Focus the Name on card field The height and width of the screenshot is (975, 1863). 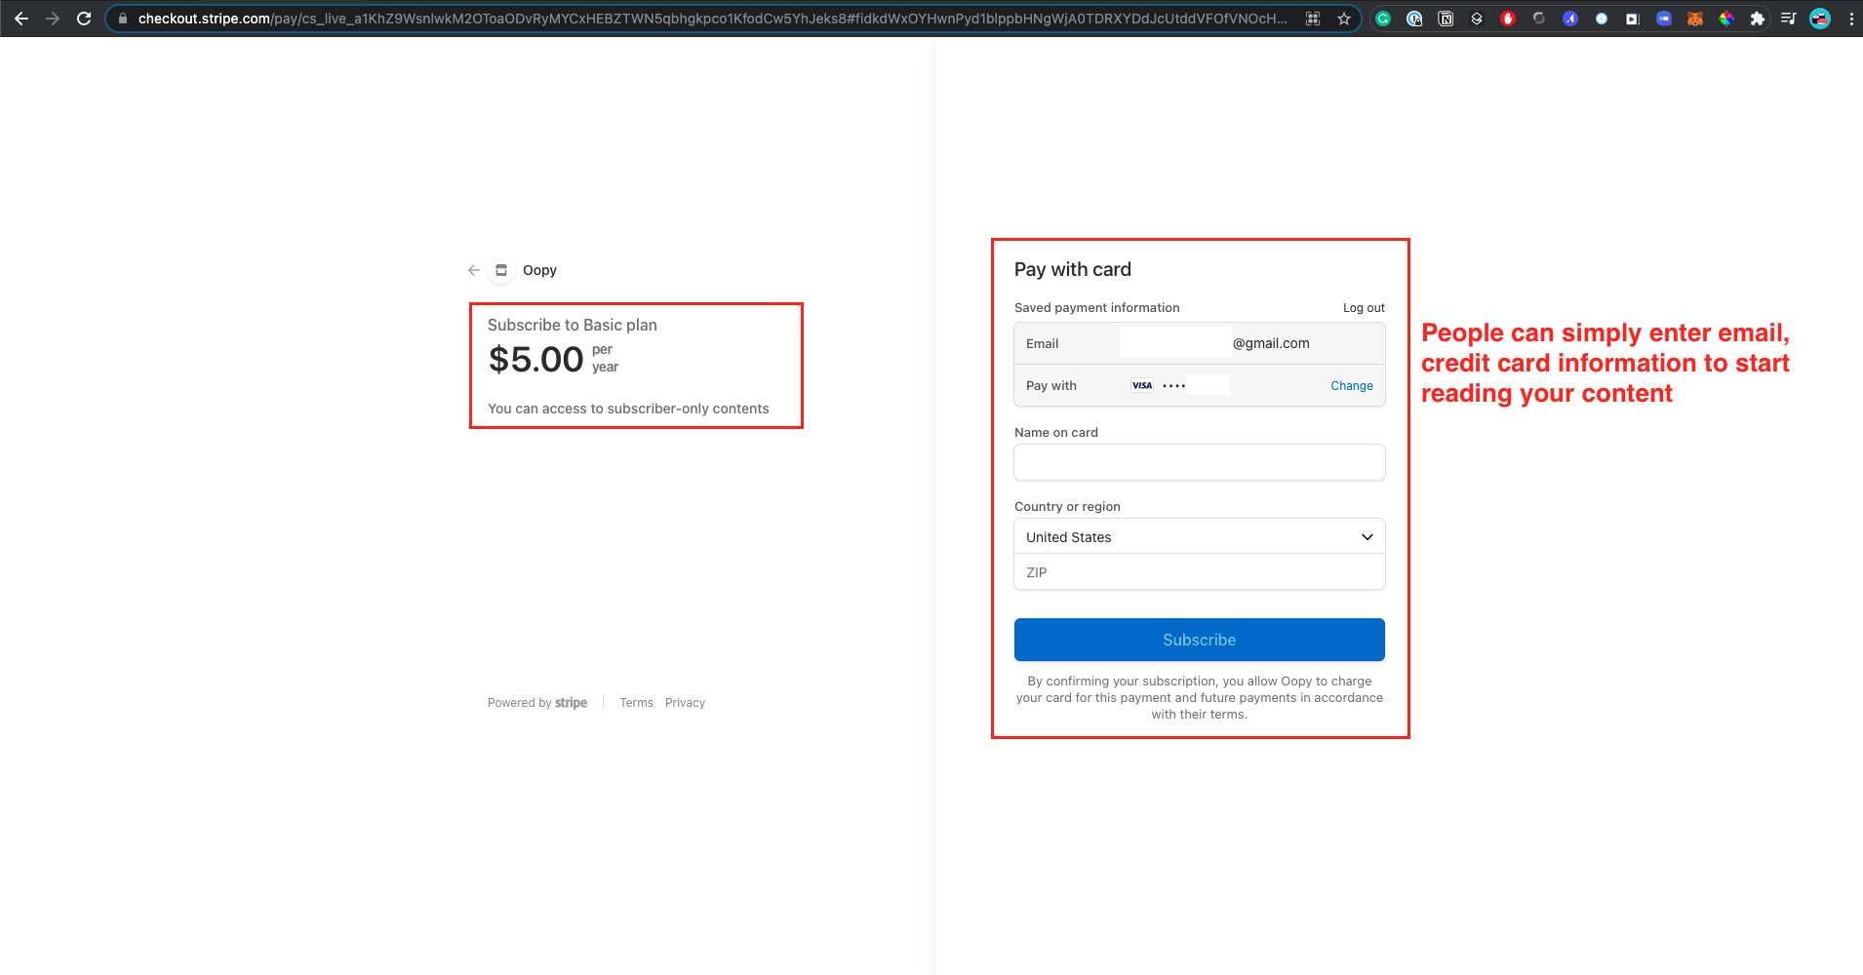tap(1200, 462)
